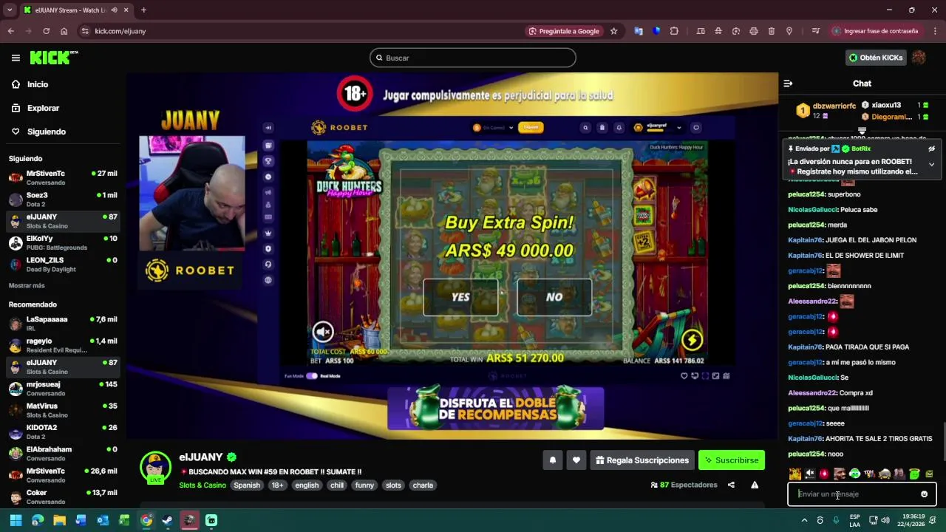Click the KICK logo

tap(53, 58)
